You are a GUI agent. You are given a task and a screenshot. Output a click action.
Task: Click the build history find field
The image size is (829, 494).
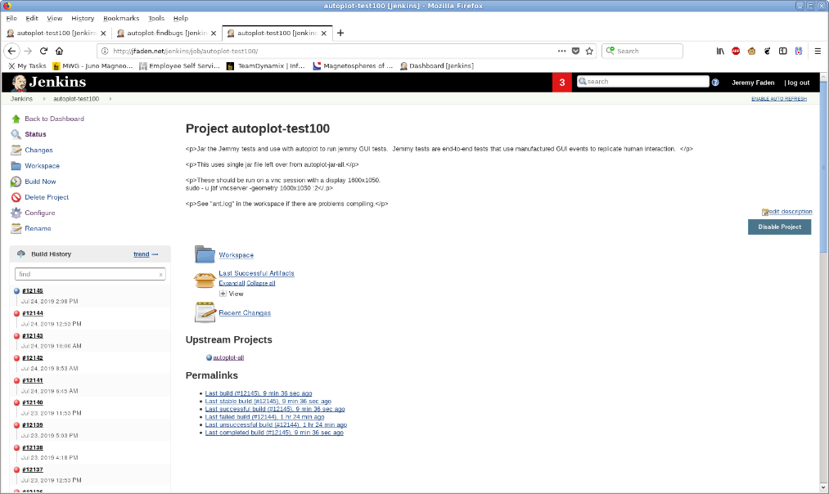tap(90, 274)
